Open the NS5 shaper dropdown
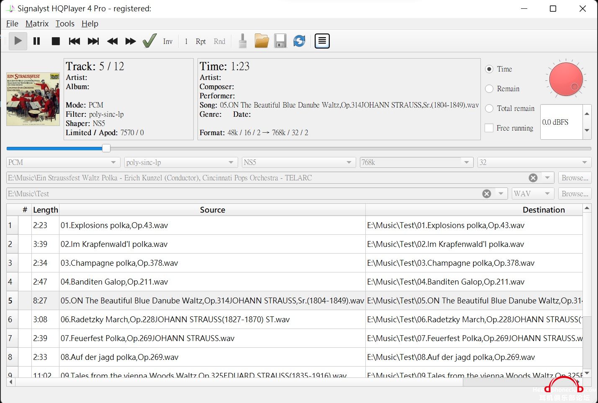Screen dimensions: 598x403 coord(299,162)
